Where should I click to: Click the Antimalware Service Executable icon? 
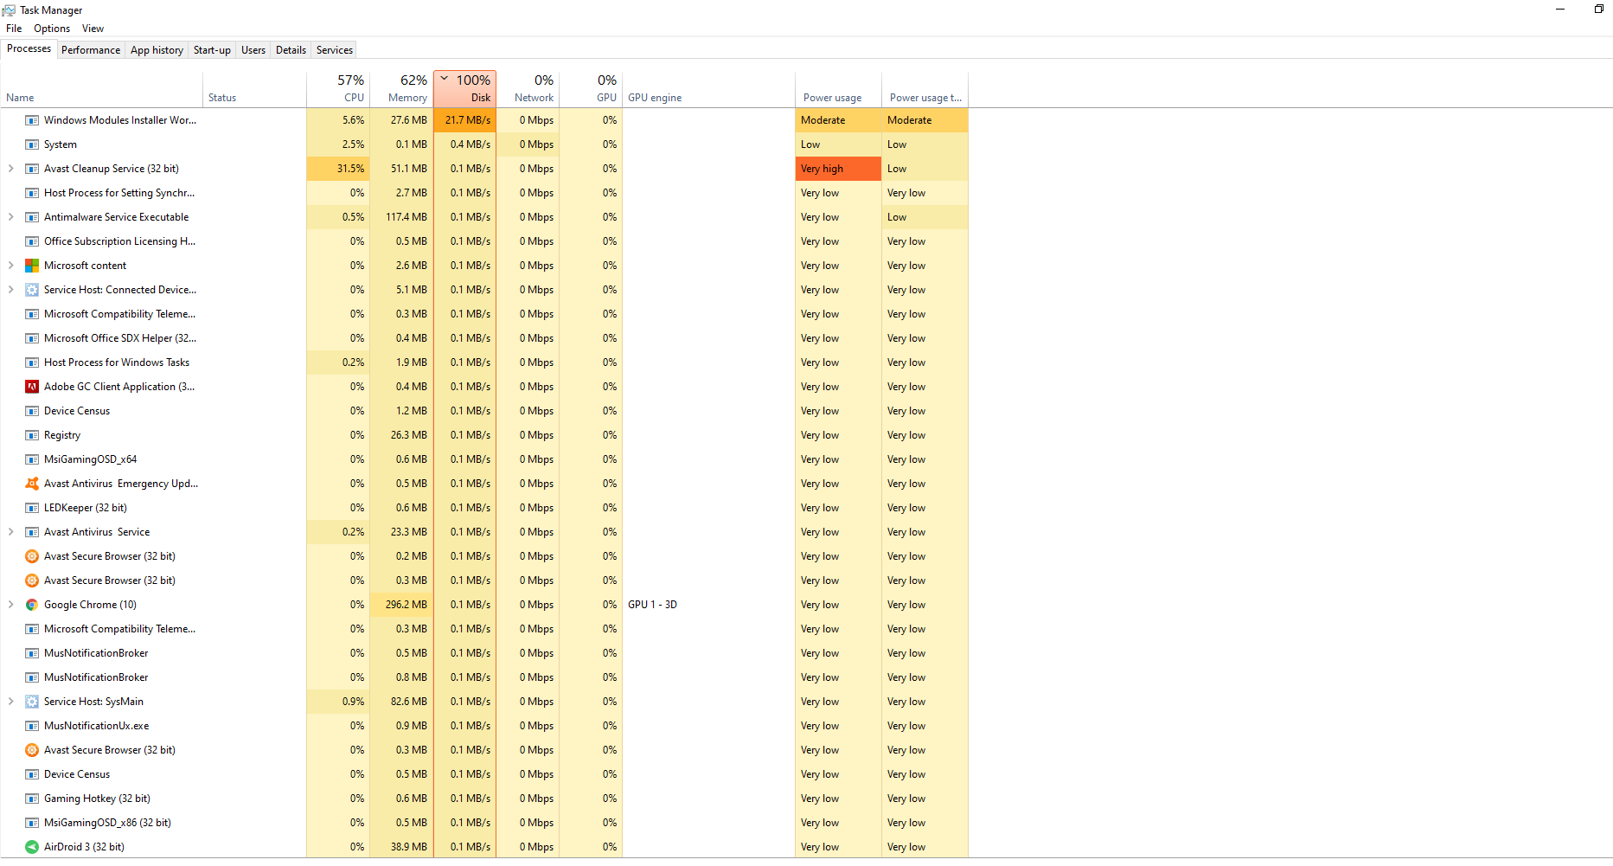[x=32, y=217]
